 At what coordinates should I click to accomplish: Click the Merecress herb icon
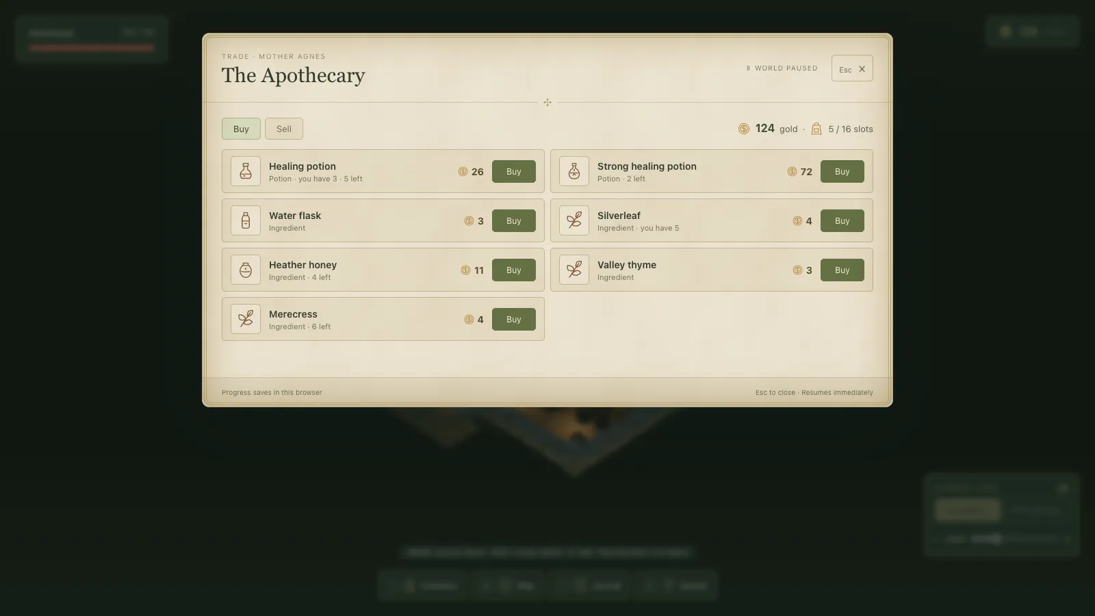click(246, 319)
